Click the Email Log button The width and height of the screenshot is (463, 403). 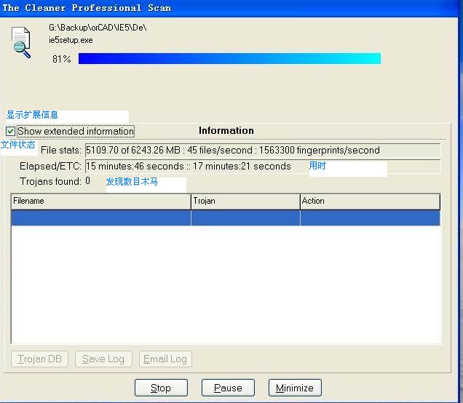pos(165,359)
